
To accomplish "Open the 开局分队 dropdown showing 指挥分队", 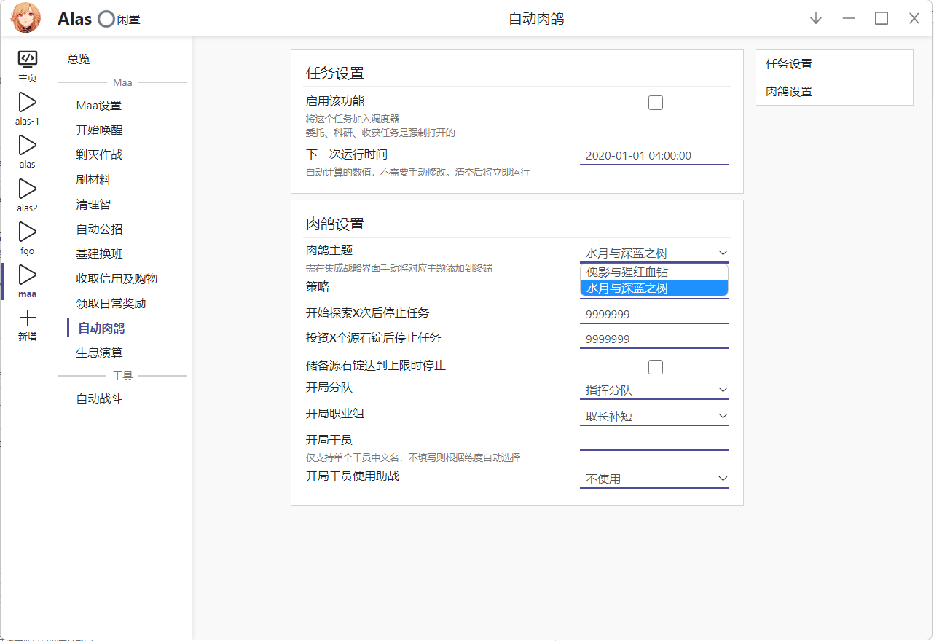I will [x=654, y=390].
